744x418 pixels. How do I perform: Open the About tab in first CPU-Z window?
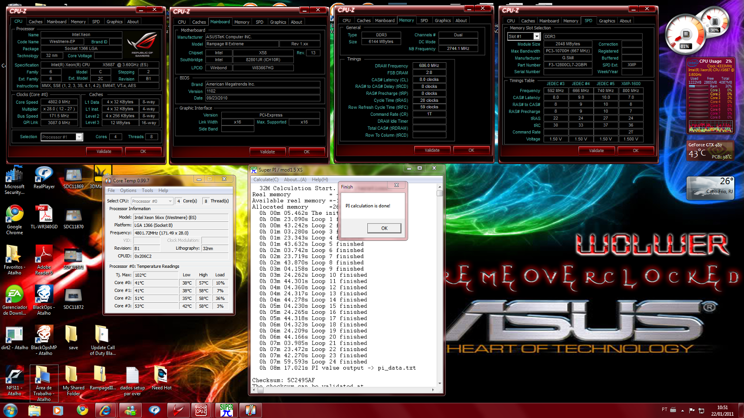coord(133,22)
